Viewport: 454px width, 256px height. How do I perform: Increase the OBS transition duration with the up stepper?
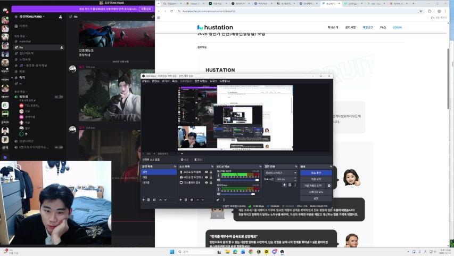point(295,178)
